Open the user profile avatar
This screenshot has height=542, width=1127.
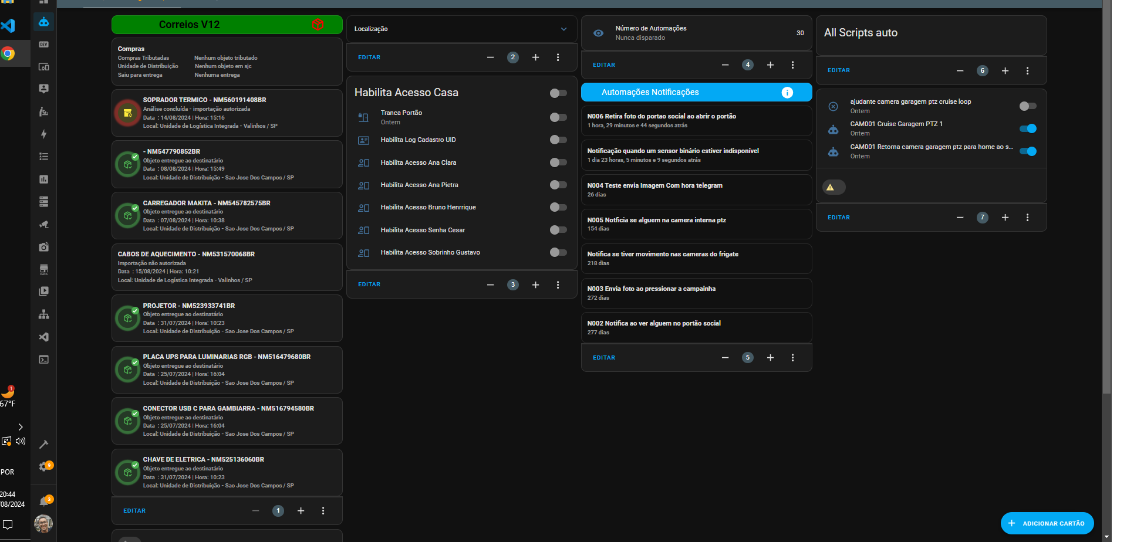coord(43,524)
